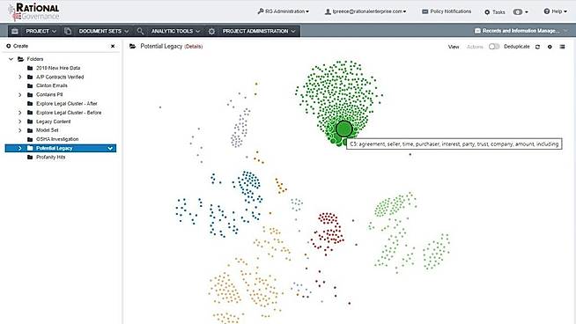Click the Analytic Tools magnifier icon
Viewport: 576px width, 324px height.
(x=140, y=31)
